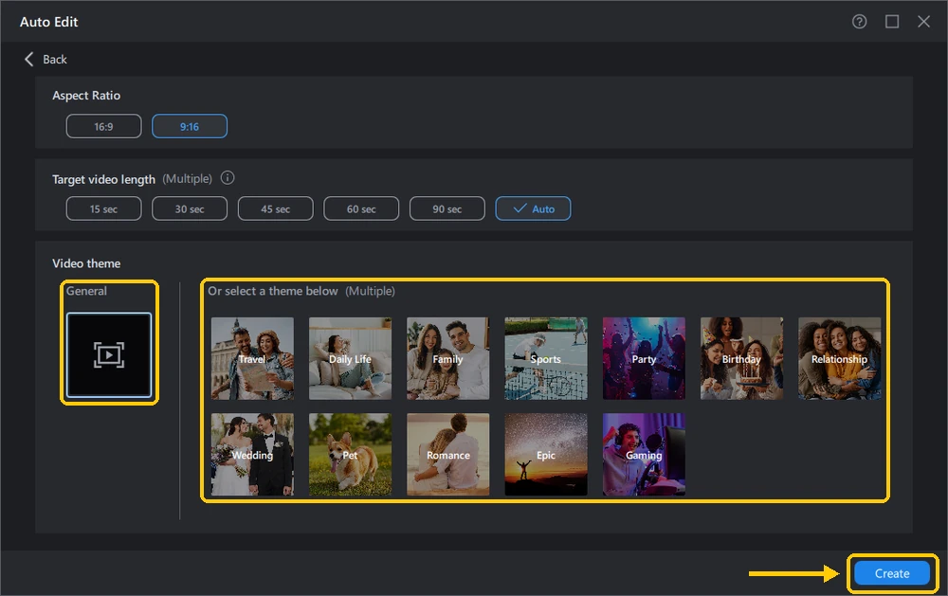Click the Back arrow chevron

pos(28,59)
